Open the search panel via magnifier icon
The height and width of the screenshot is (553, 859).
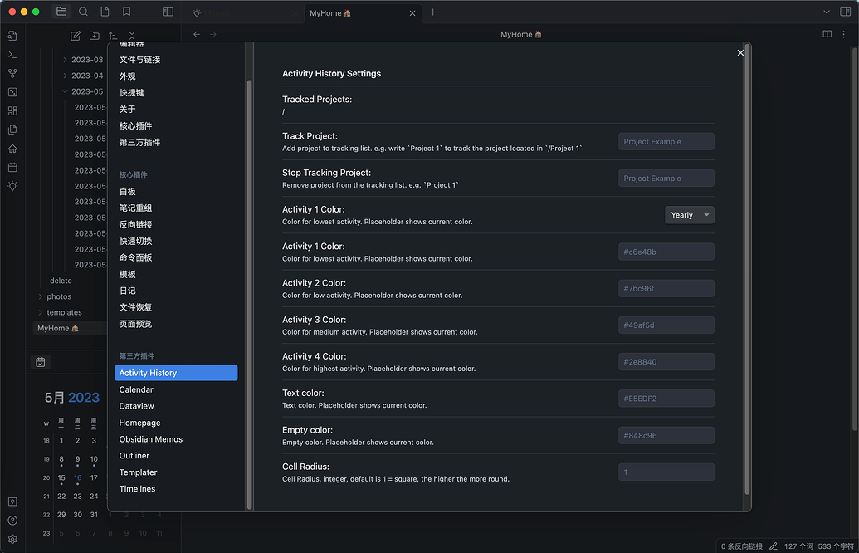click(83, 12)
